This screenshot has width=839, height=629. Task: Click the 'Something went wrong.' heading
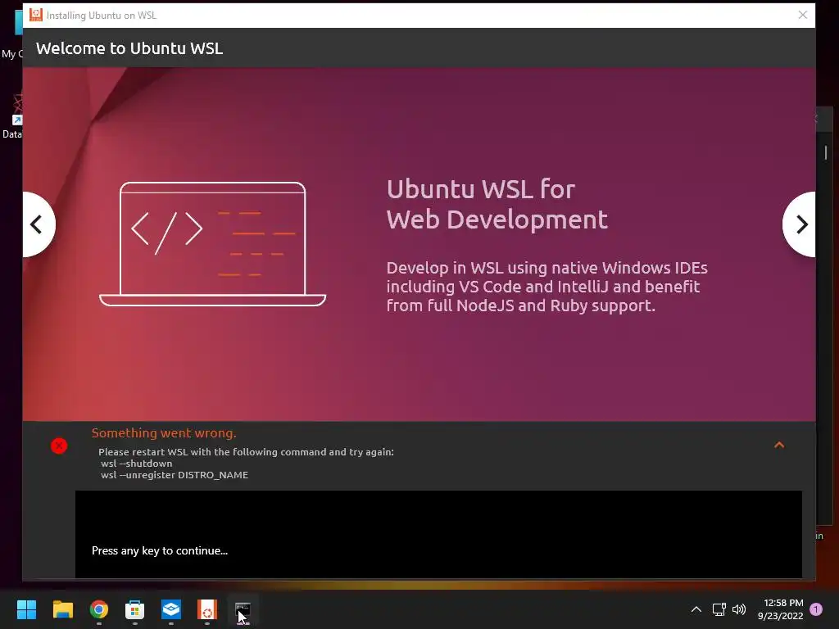pyautogui.click(x=164, y=432)
